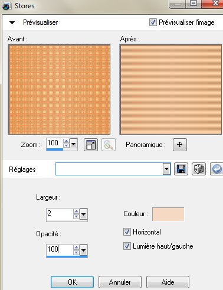Collapse the Prévisualiser section triangle
This screenshot has height=290, width=223.
click(12, 22)
